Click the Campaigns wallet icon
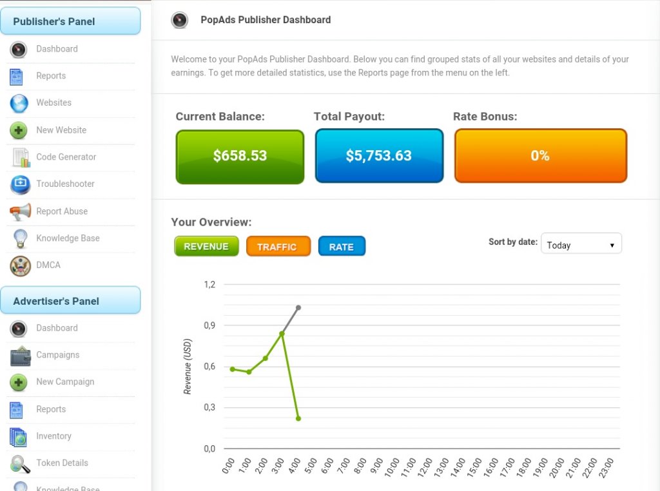660x491 pixels. point(21,356)
